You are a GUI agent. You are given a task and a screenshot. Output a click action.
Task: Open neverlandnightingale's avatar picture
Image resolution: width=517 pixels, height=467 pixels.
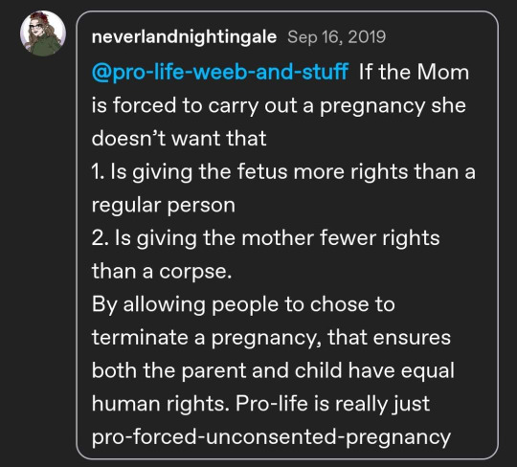click(x=43, y=33)
